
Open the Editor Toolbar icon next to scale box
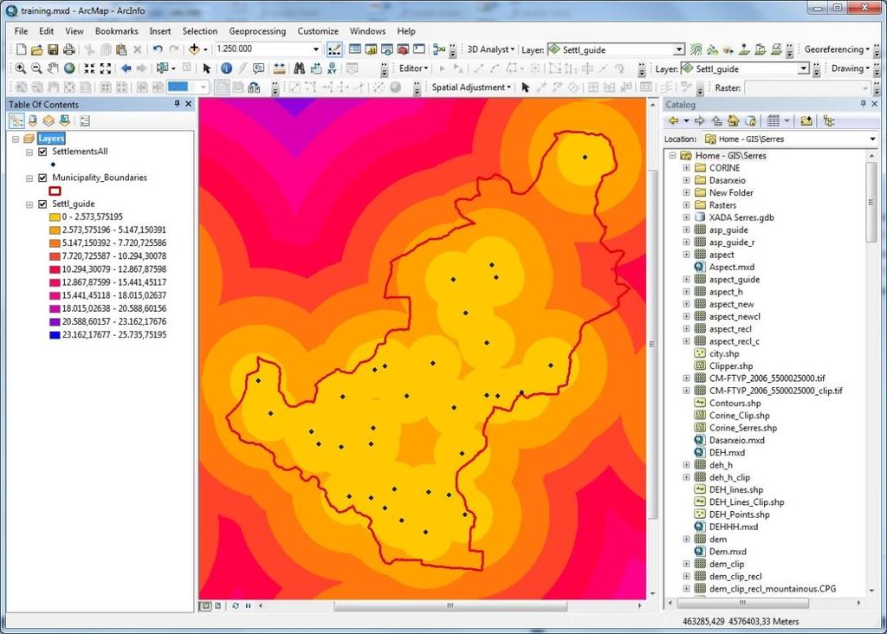click(x=334, y=49)
